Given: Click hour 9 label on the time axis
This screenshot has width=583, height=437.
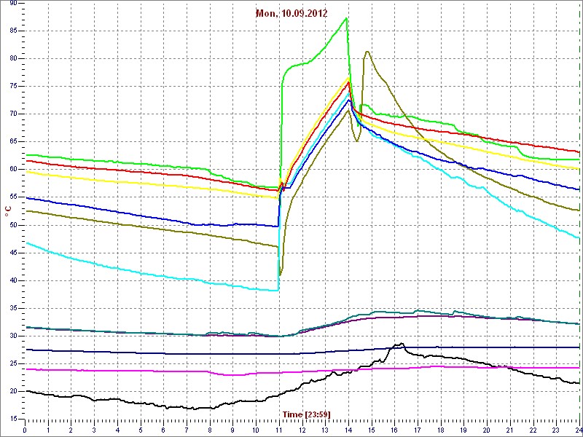Looking at the screenshot, I should click(x=233, y=430).
